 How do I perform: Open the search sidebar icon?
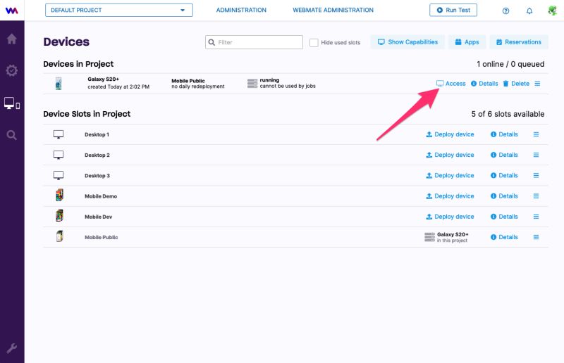(x=11, y=135)
